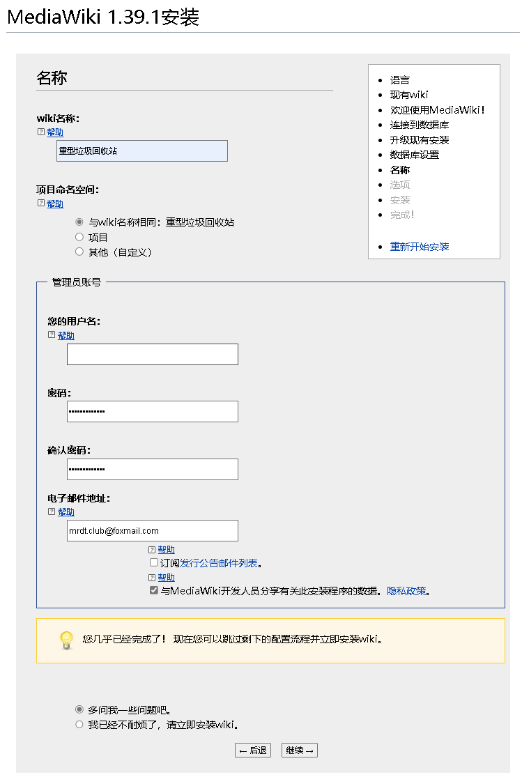522x777 pixels.
Task: Focus the 密码 input field
Action: click(153, 411)
